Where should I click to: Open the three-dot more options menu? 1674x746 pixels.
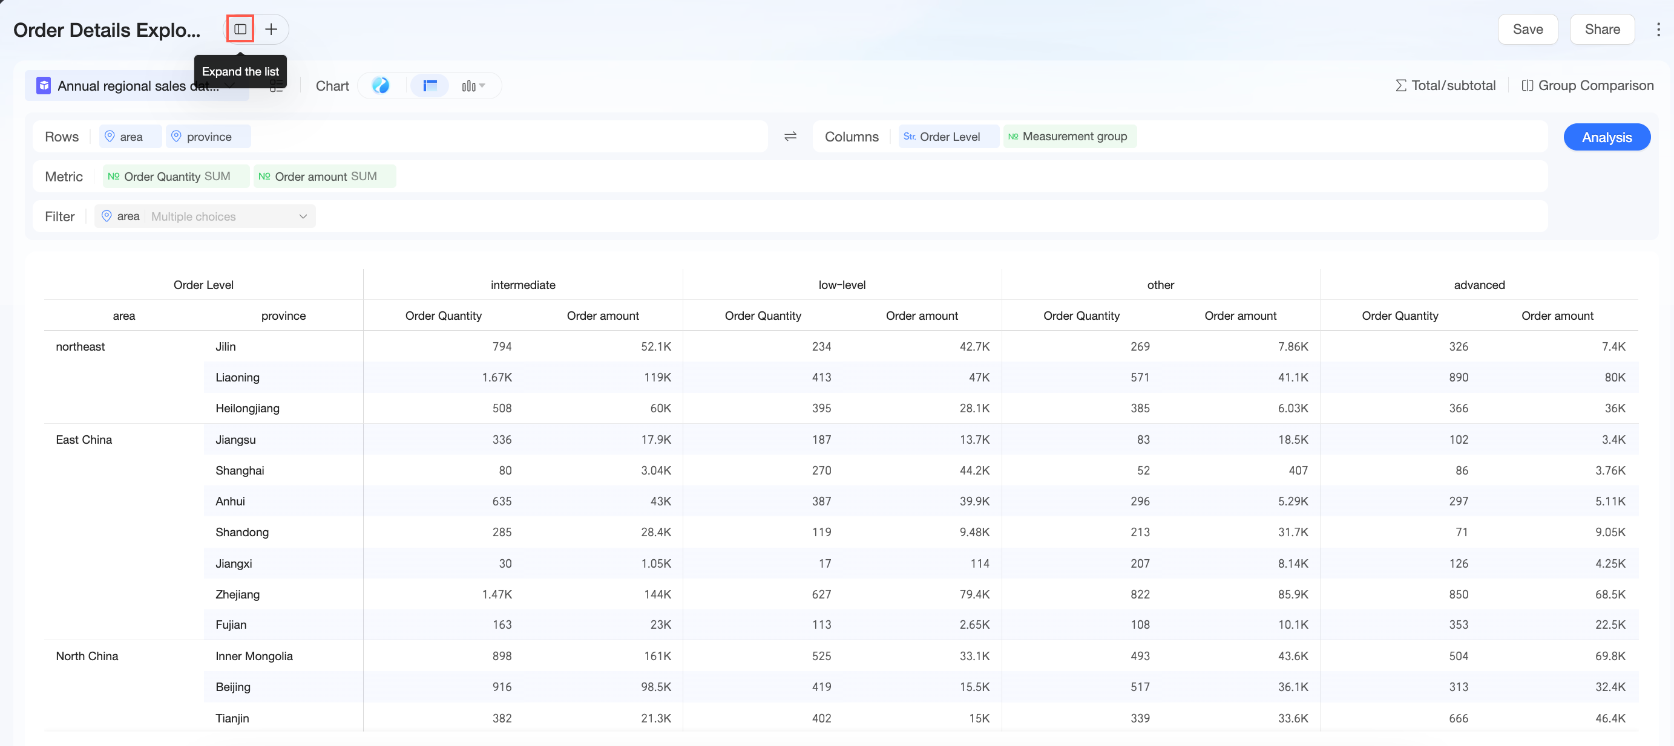click(1658, 29)
